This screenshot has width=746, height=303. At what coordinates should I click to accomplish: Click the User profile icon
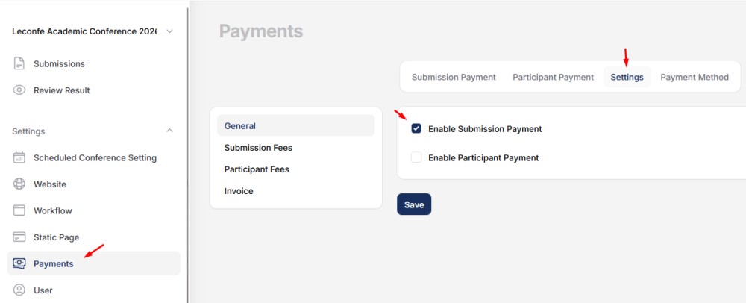point(19,290)
